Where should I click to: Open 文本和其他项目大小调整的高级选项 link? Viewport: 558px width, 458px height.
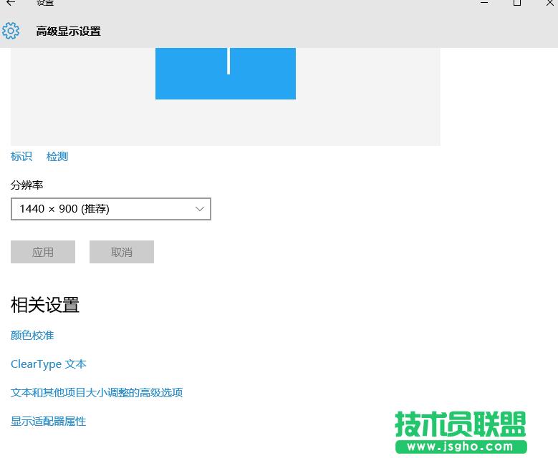click(x=97, y=393)
